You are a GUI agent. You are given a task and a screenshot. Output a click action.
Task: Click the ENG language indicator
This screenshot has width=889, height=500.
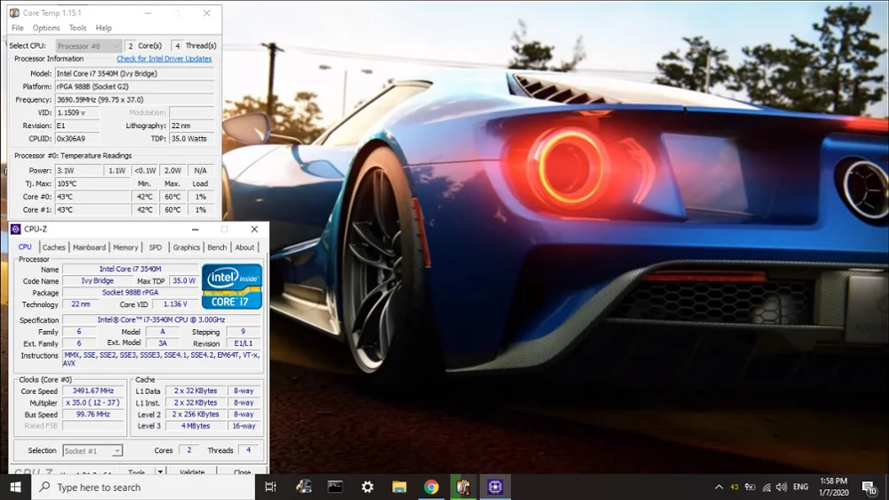pos(801,487)
